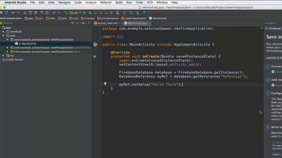Viewport: 282px width, 158px height.
Task: Click the ashutoshpawar breadcrumb folder
Action: (108, 18)
